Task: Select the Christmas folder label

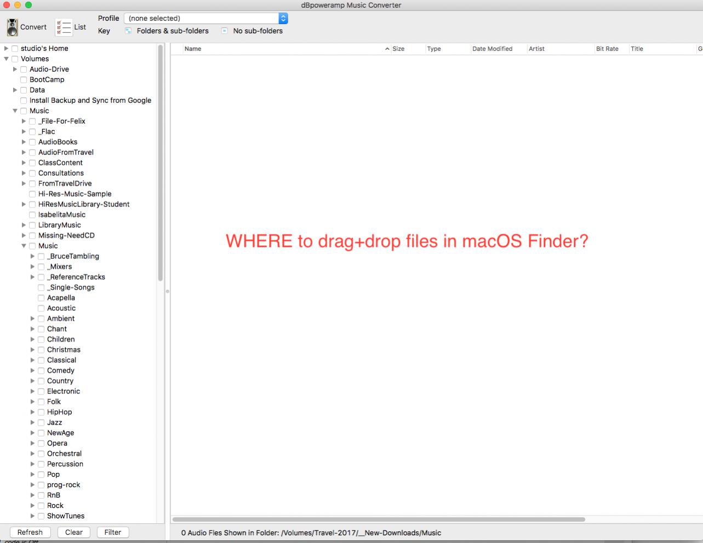Action: [64, 350]
